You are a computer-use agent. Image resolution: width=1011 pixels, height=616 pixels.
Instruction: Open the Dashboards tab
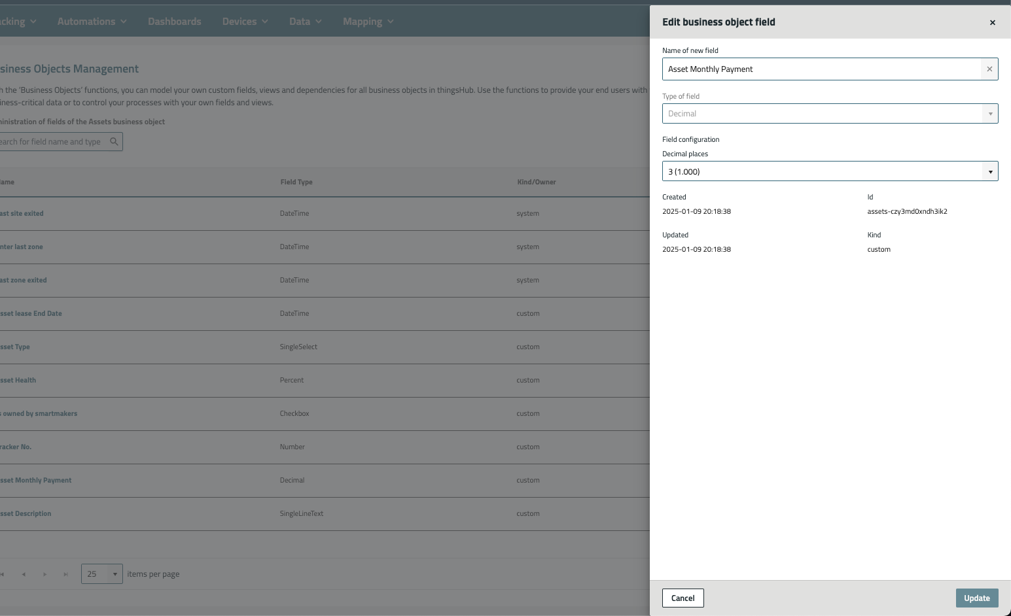pyautogui.click(x=174, y=22)
